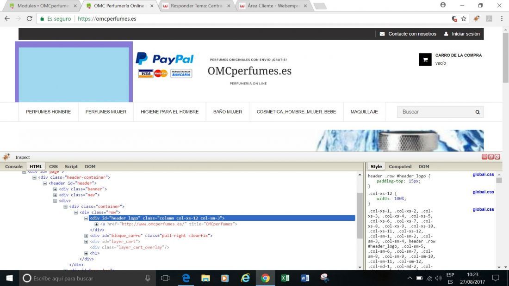Click the browser back arrow
509x286 pixels.
[x=7, y=18]
